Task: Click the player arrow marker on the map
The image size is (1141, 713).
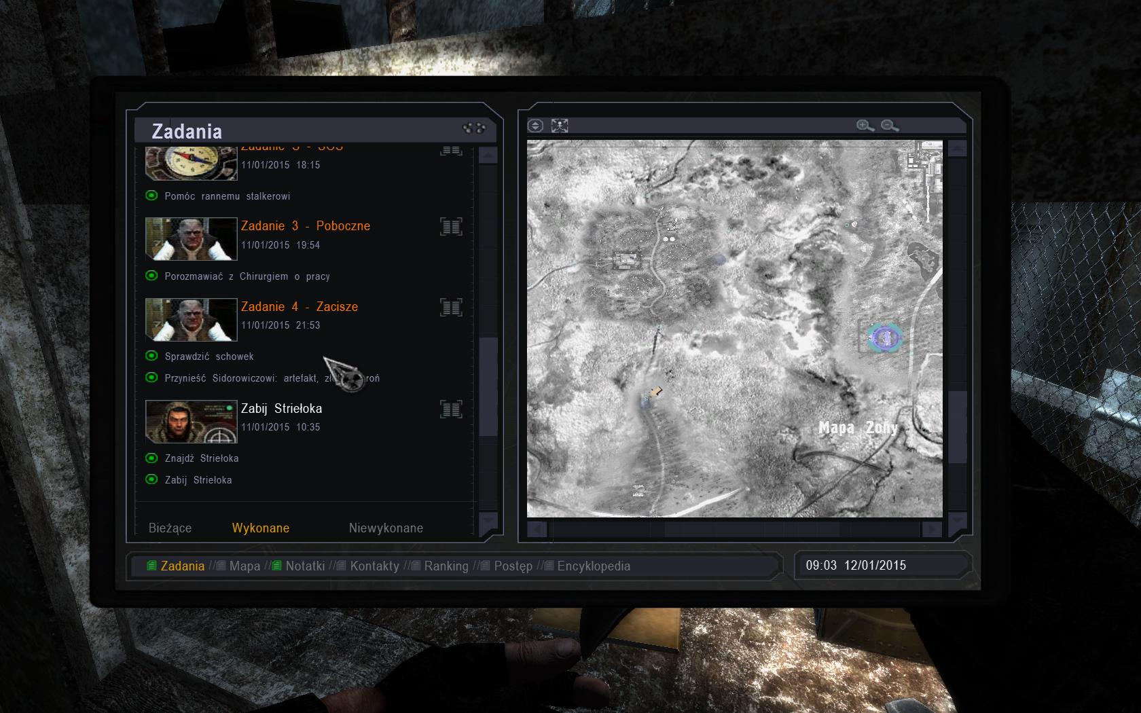Action: click(x=656, y=391)
